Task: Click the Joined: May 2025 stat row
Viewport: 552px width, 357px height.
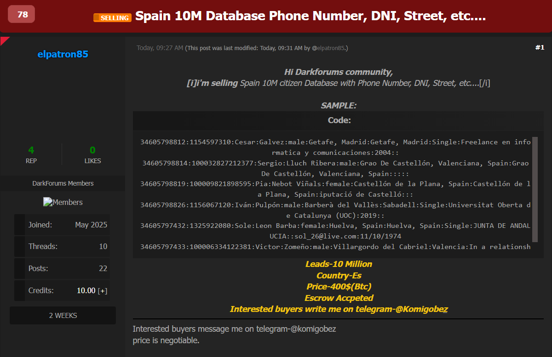Action: coord(63,224)
